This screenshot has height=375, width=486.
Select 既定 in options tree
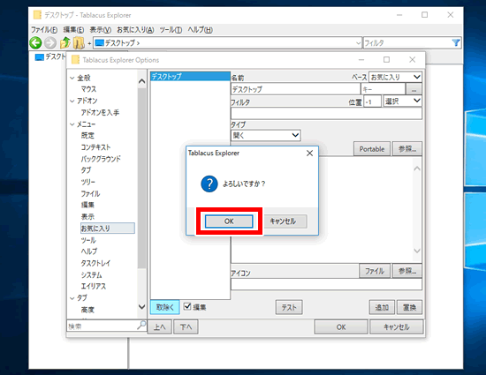(87, 136)
